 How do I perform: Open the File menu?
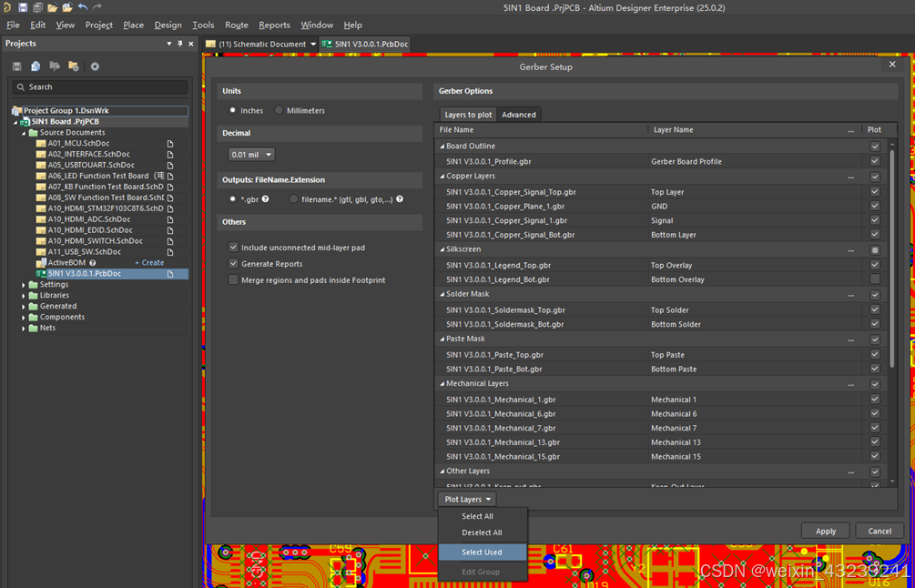13,25
